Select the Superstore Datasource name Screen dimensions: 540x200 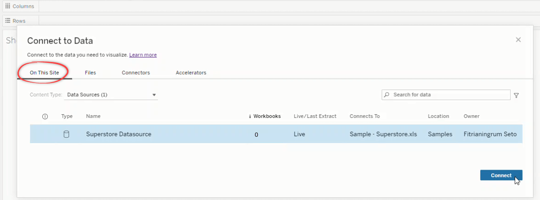[119, 134]
